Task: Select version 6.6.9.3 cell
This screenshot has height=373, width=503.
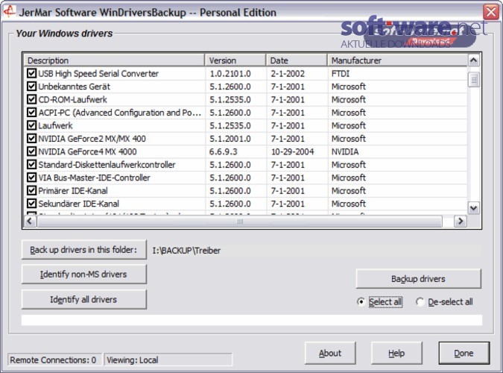Action: coord(223,151)
